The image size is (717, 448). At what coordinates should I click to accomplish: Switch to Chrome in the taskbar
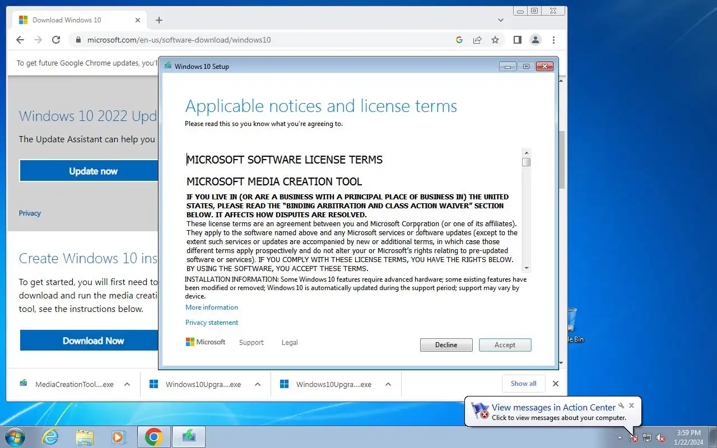(153, 437)
